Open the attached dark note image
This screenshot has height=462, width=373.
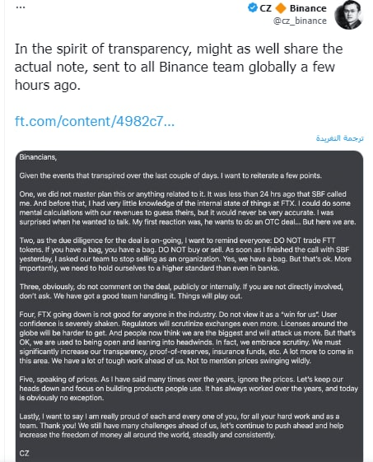click(189, 306)
